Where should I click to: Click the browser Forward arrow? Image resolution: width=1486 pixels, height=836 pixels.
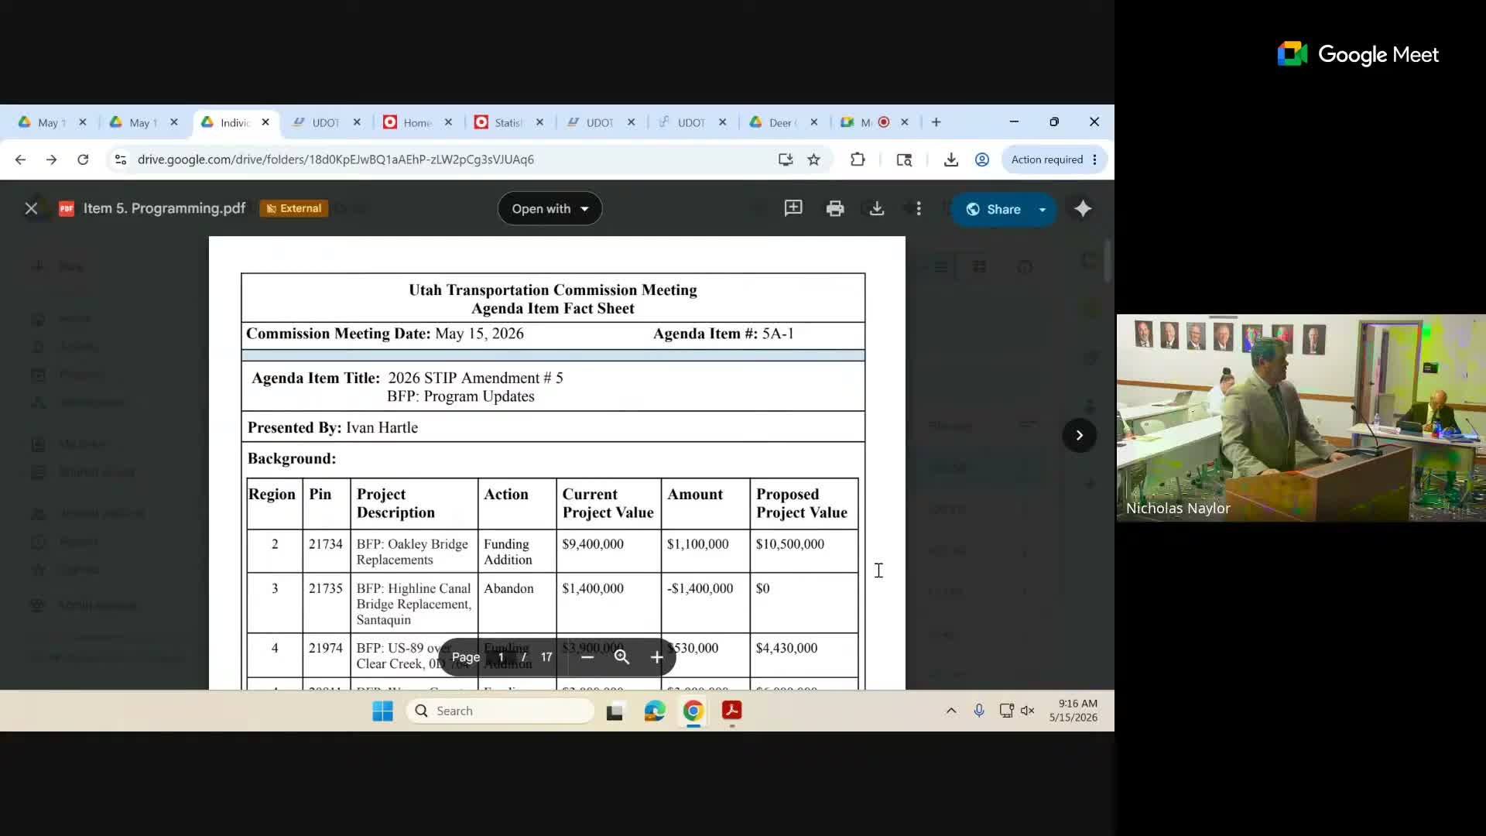pos(51,159)
